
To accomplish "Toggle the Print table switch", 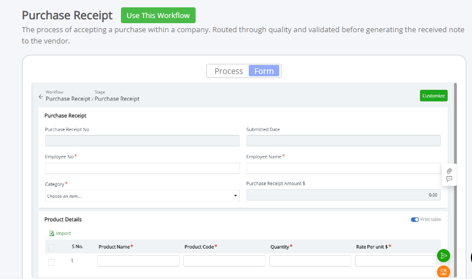I will (x=415, y=220).
